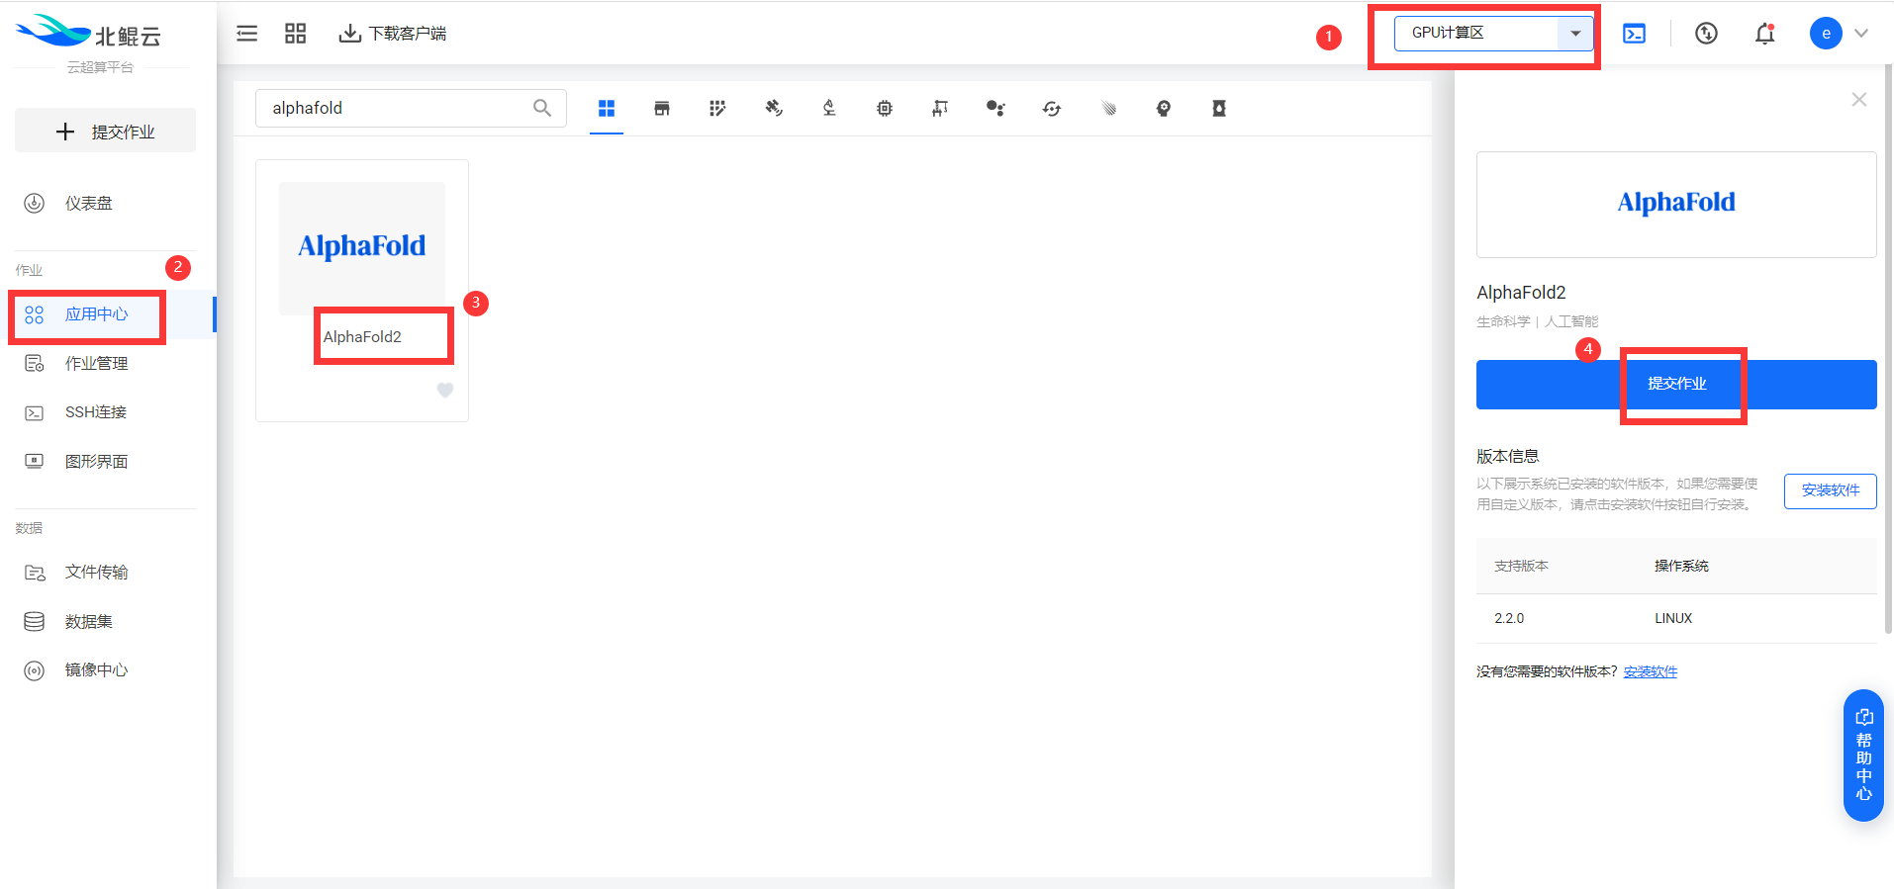
Task: Click the AlphaFold2 app name
Action: coord(362,336)
